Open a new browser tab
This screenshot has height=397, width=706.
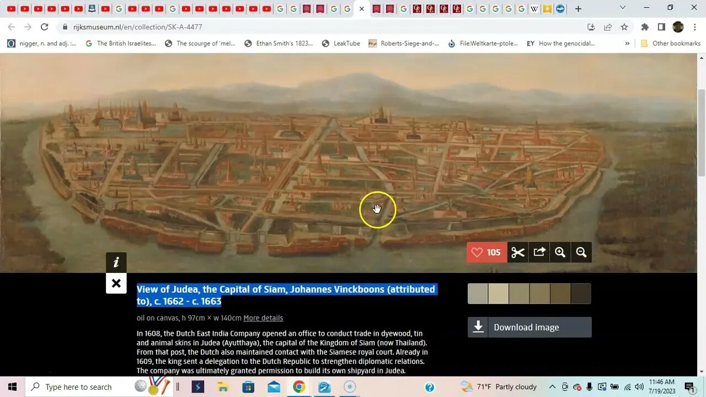click(578, 9)
